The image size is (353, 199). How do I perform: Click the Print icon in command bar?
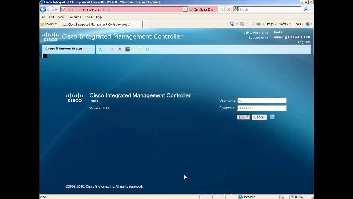point(258,24)
